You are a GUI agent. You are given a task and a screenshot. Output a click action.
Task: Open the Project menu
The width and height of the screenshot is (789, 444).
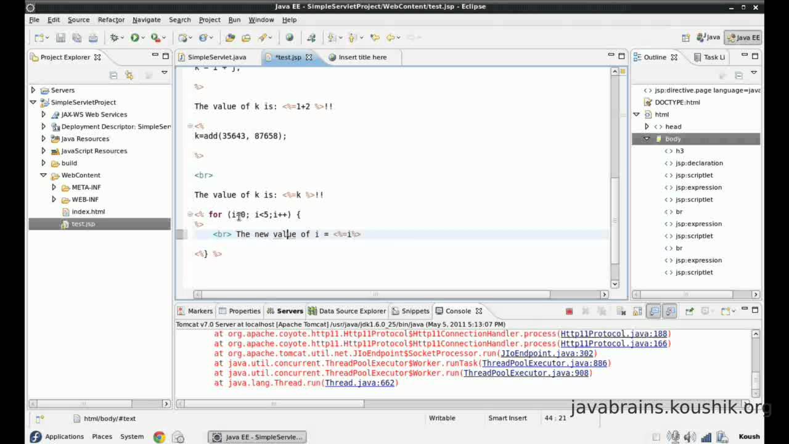click(x=209, y=20)
